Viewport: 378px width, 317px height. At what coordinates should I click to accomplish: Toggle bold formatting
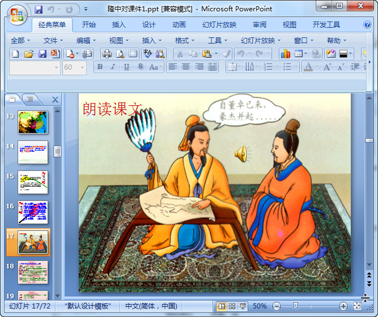point(100,67)
